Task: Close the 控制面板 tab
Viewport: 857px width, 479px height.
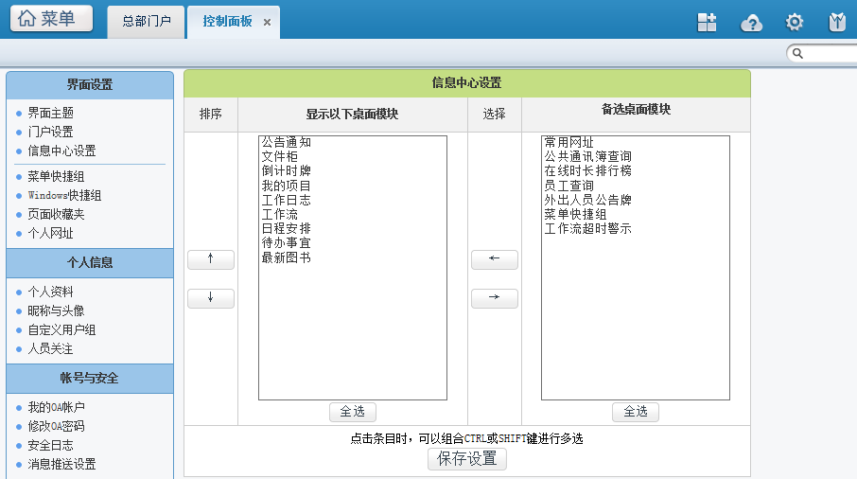Action: pos(268,22)
